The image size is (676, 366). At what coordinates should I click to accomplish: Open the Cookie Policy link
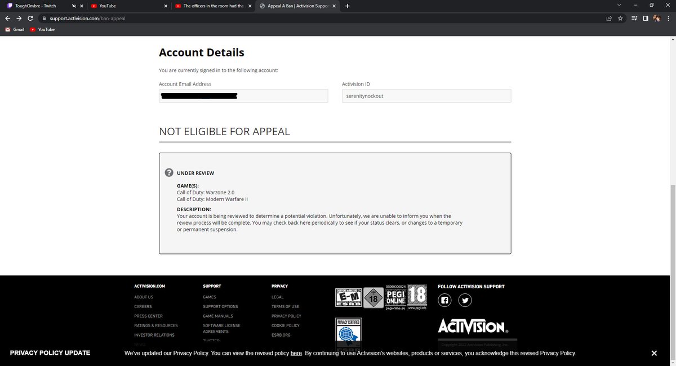[x=286, y=325]
